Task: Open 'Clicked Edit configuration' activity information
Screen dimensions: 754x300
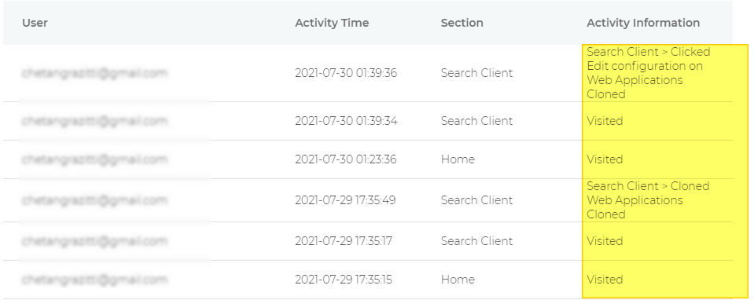Action: coord(648,73)
